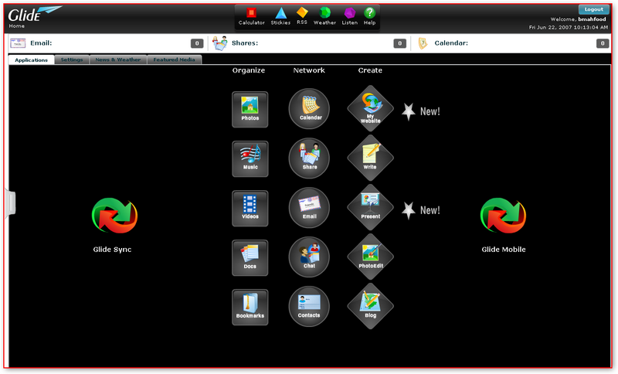
Task: Click the Email envelope icon in status bar
Action: pyautogui.click(x=18, y=43)
